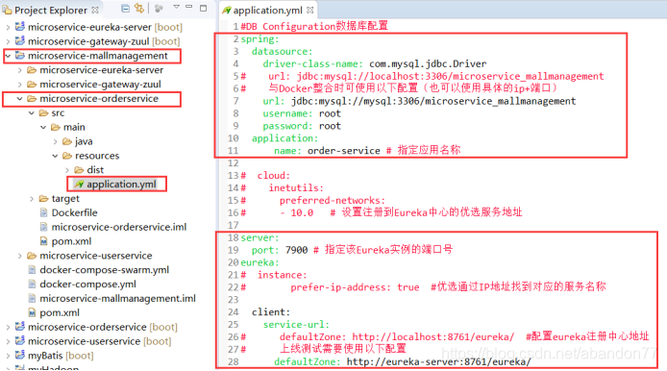667x371 pixels.
Task: Click 'username: root' line in editor
Action: click(x=302, y=113)
